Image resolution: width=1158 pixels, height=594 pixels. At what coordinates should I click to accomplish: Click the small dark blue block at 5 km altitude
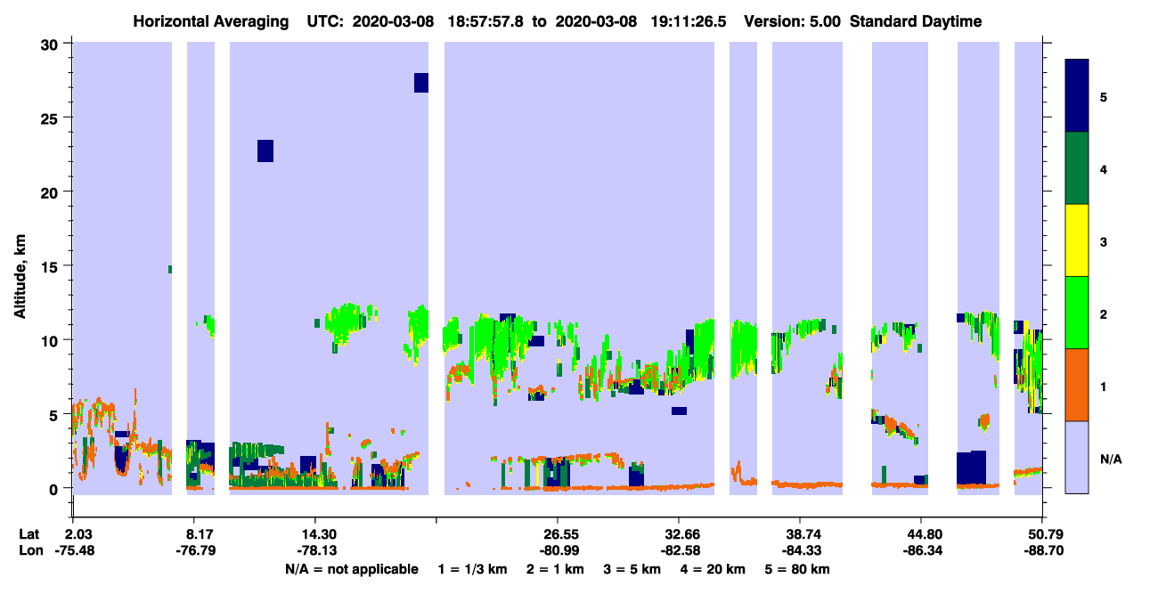tap(679, 411)
